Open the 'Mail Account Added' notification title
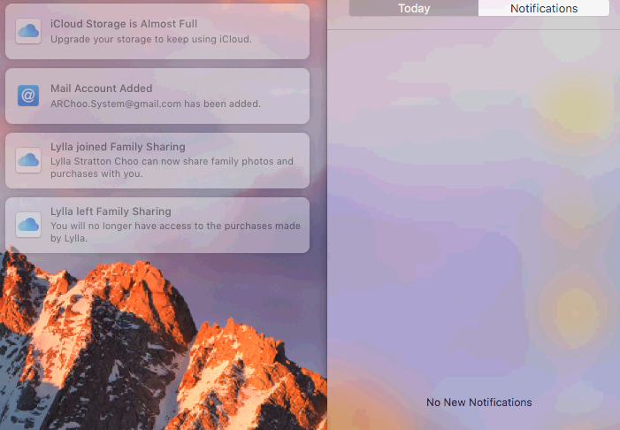The height and width of the screenshot is (430, 620). [101, 88]
